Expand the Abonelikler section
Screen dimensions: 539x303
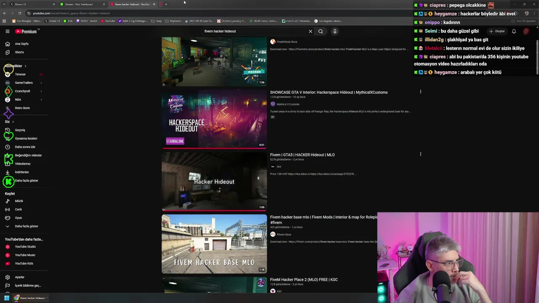(16, 66)
